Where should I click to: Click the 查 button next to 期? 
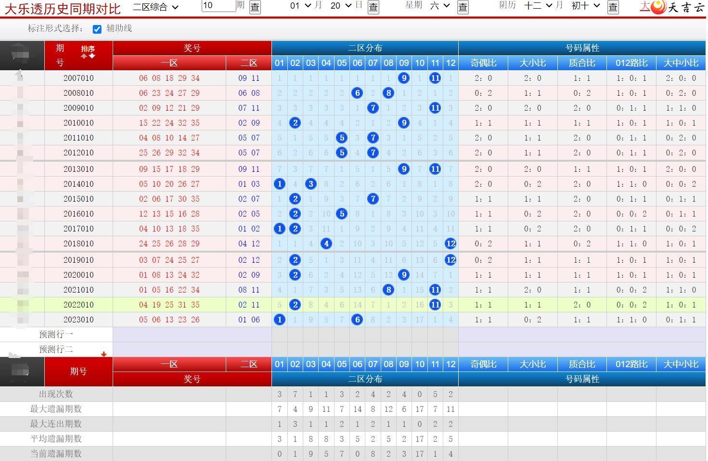pos(255,7)
